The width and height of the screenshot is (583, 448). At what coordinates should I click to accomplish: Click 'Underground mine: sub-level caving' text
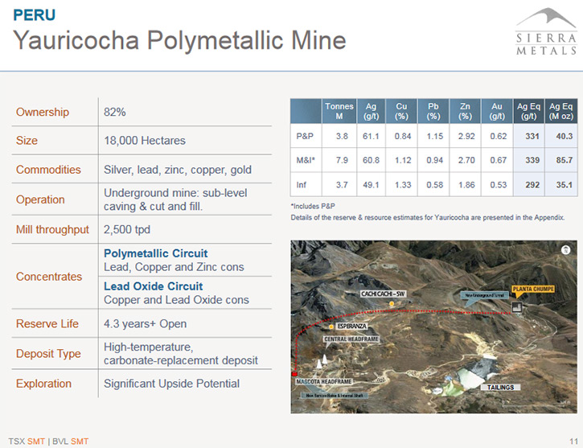pos(175,199)
